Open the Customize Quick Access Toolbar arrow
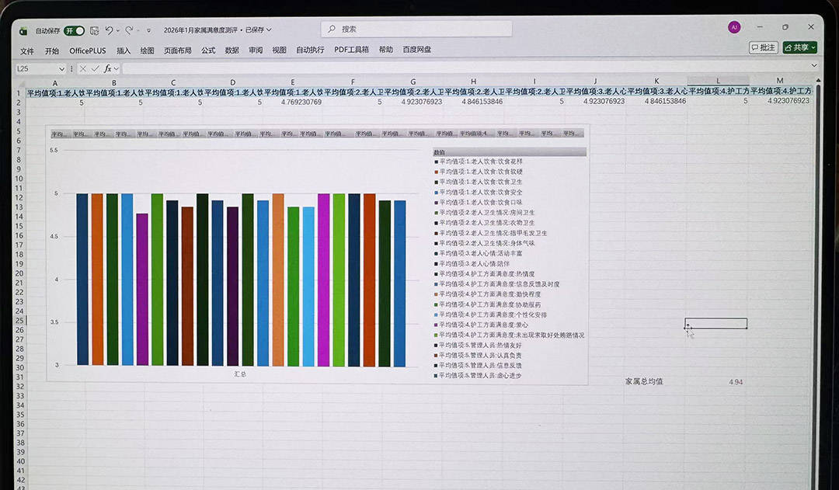 coord(148,31)
